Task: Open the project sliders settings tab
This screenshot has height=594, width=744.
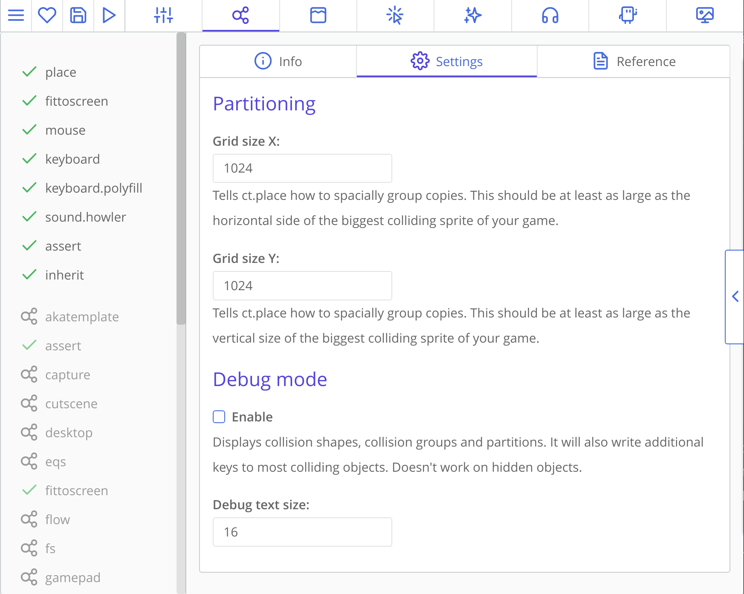Action: click(x=163, y=16)
